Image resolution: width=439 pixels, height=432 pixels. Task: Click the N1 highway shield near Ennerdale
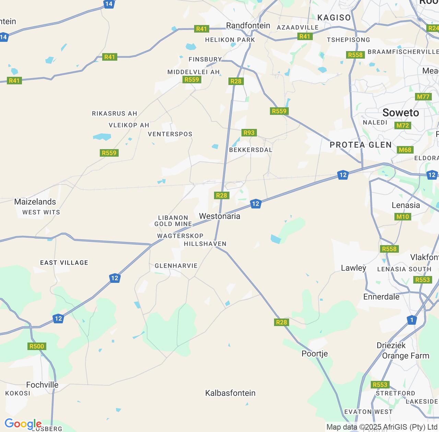pyautogui.click(x=412, y=320)
